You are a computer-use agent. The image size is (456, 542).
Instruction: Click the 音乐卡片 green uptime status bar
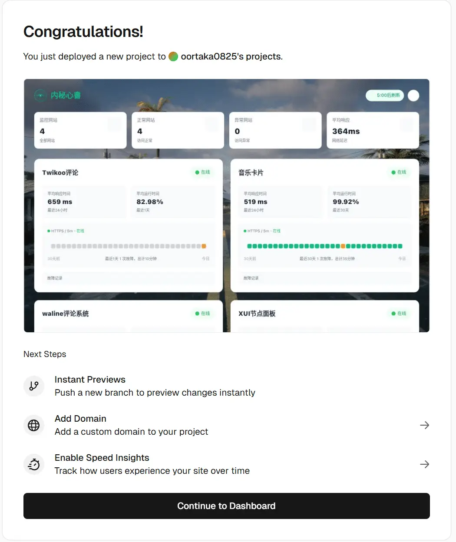click(325, 246)
